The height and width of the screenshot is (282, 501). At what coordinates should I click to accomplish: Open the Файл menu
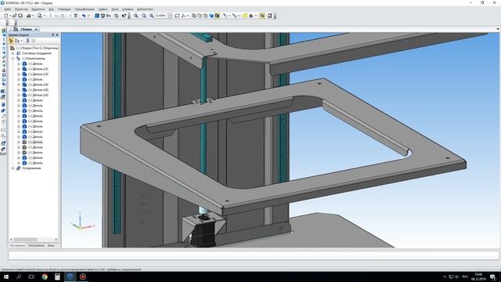(8, 9)
